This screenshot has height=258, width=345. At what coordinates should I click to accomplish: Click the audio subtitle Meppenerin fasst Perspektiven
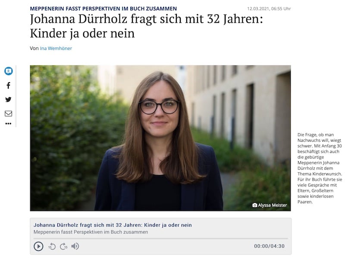[x=91, y=232]
